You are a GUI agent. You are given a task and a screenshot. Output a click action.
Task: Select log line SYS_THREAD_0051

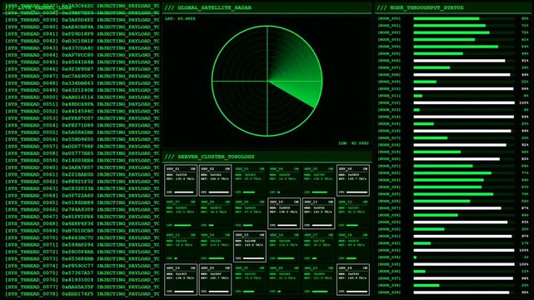tap(82, 104)
